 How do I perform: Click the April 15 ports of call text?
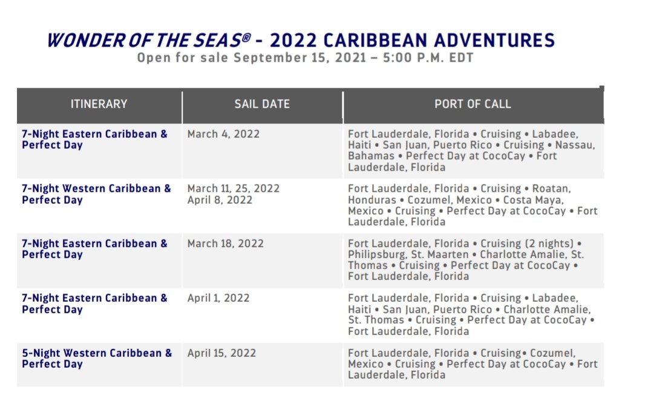click(473, 363)
